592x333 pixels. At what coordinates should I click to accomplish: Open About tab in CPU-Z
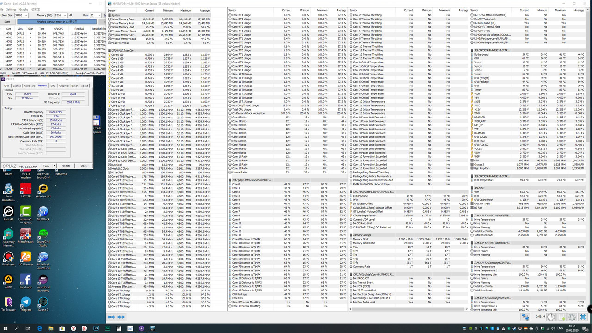coord(85,86)
